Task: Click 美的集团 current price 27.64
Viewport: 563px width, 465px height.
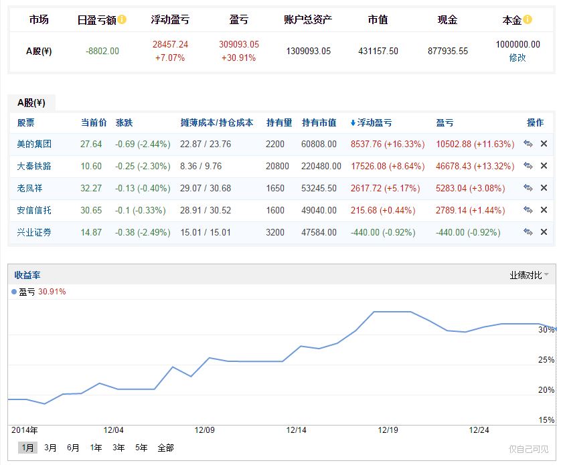Action: click(x=91, y=144)
